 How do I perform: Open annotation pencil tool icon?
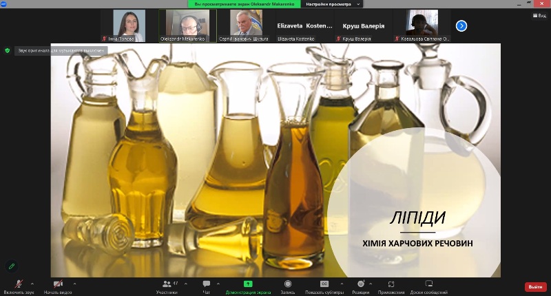tap(11, 266)
